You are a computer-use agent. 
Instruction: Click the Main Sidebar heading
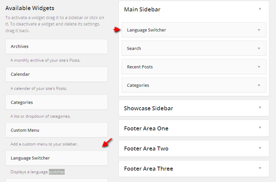click(x=142, y=9)
